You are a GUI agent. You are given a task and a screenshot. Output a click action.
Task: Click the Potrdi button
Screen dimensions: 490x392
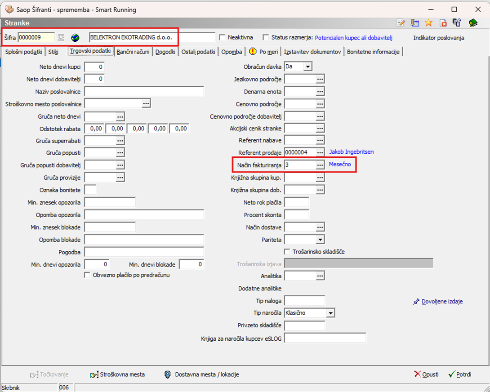coord(460,374)
